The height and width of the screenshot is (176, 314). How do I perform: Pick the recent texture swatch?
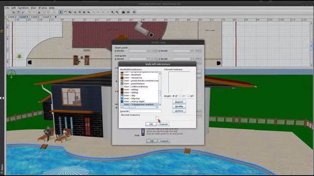157,118
